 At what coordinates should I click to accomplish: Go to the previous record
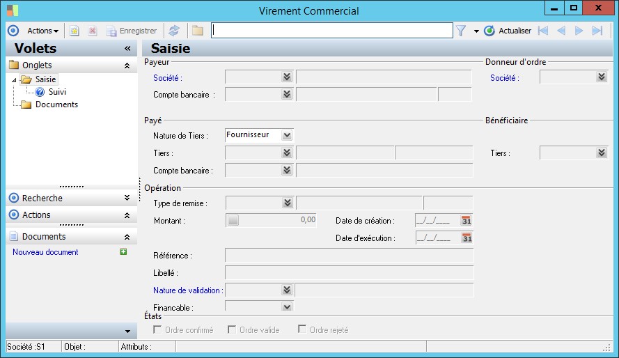tap(561, 31)
